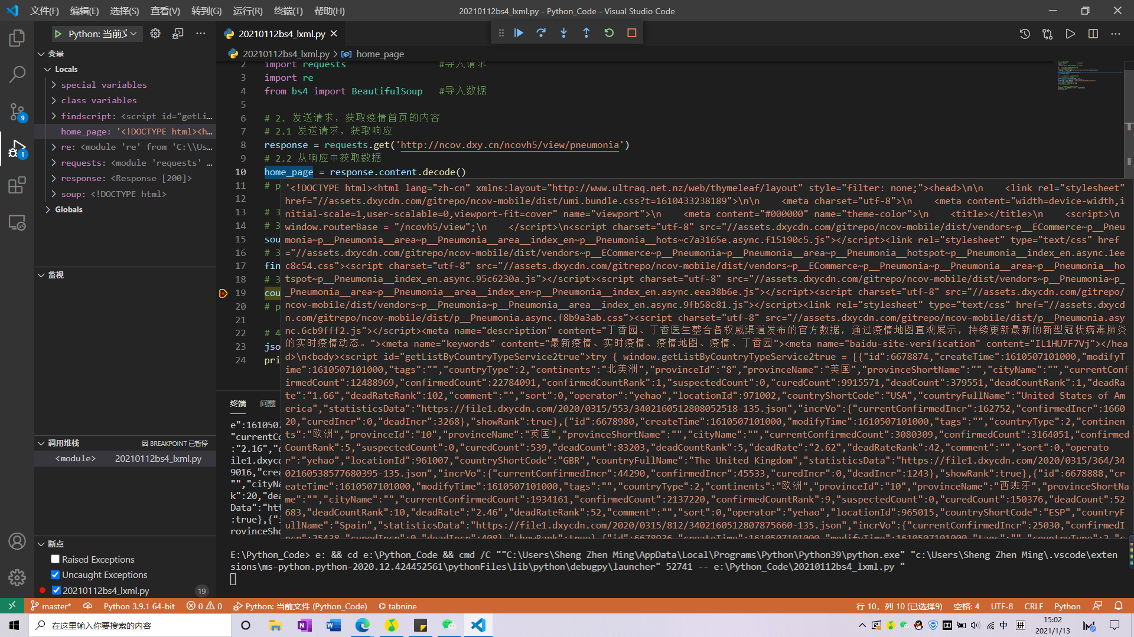Click the debug Continue button
1134x637 pixels.
[x=519, y=33]
